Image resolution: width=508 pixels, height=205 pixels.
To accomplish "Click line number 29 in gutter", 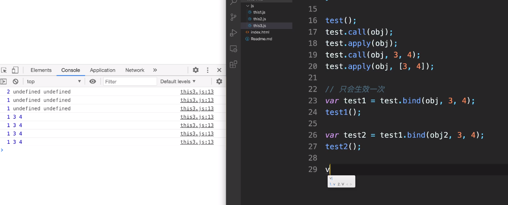I will click(312, 170).
